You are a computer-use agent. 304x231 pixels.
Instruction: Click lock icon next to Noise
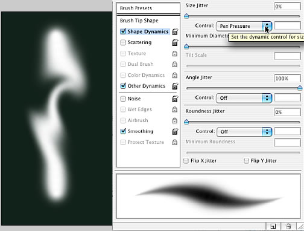(x=175, y=99)
